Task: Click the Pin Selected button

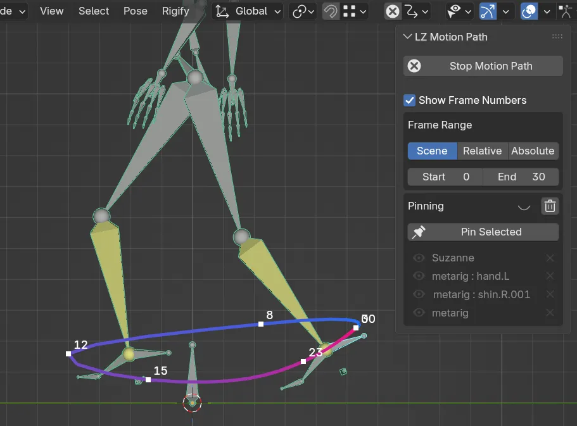Action: tap(483, 232)
